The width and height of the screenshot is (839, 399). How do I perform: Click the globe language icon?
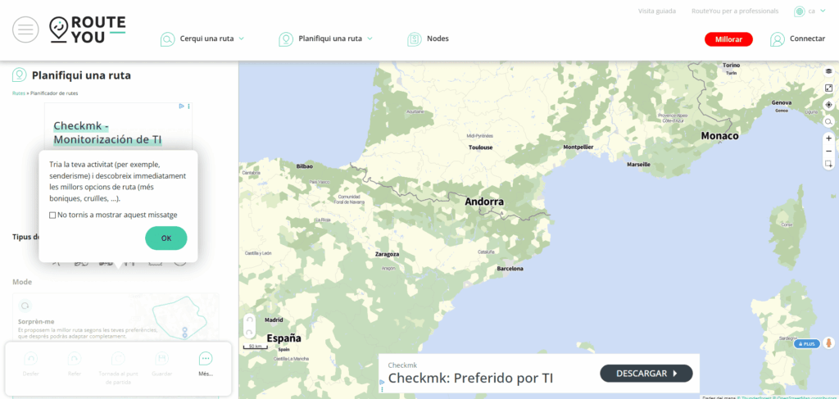tap(800, 11)
